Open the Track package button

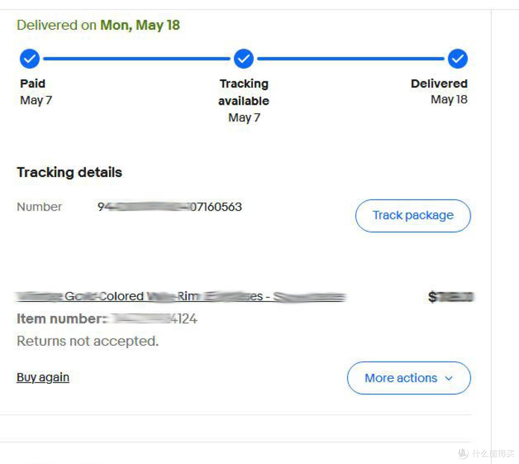(413, 215)
